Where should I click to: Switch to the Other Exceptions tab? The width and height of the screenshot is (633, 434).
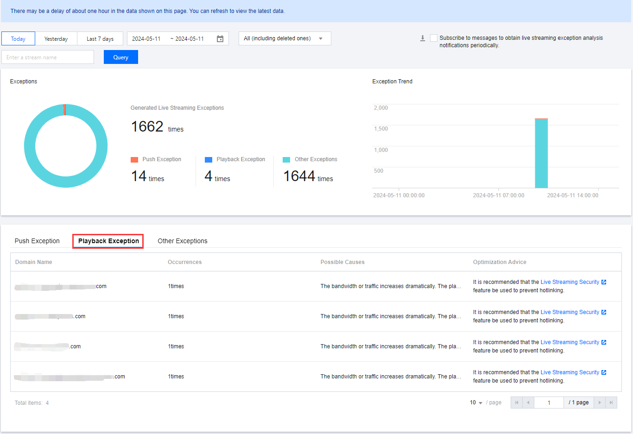pos(183,241)
